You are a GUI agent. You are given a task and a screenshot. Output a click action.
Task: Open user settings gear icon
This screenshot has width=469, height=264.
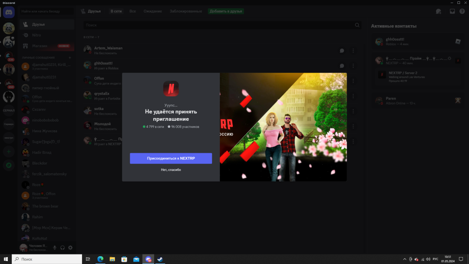[x=70, y=247]
